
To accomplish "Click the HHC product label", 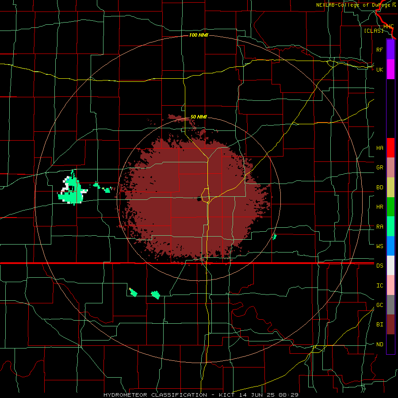I will coord(388,27).
